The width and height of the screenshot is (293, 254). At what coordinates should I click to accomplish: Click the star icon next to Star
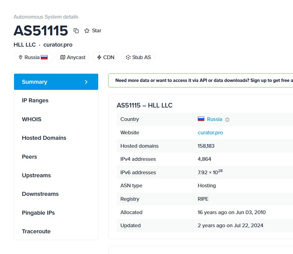pyautogui.click(x=87, y=30)
